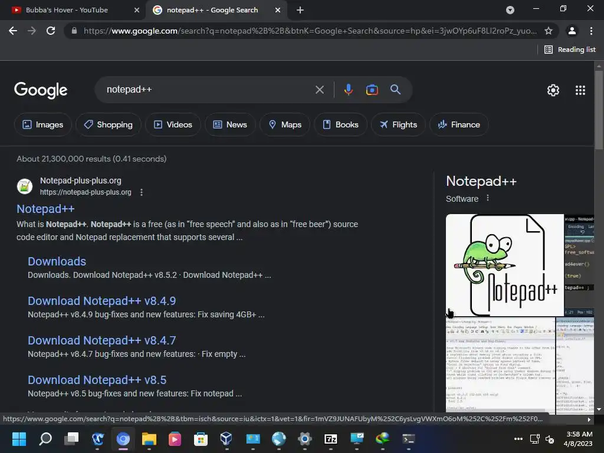604x453 pixels.
Task: Go back to the previous page
Action: 13,31
